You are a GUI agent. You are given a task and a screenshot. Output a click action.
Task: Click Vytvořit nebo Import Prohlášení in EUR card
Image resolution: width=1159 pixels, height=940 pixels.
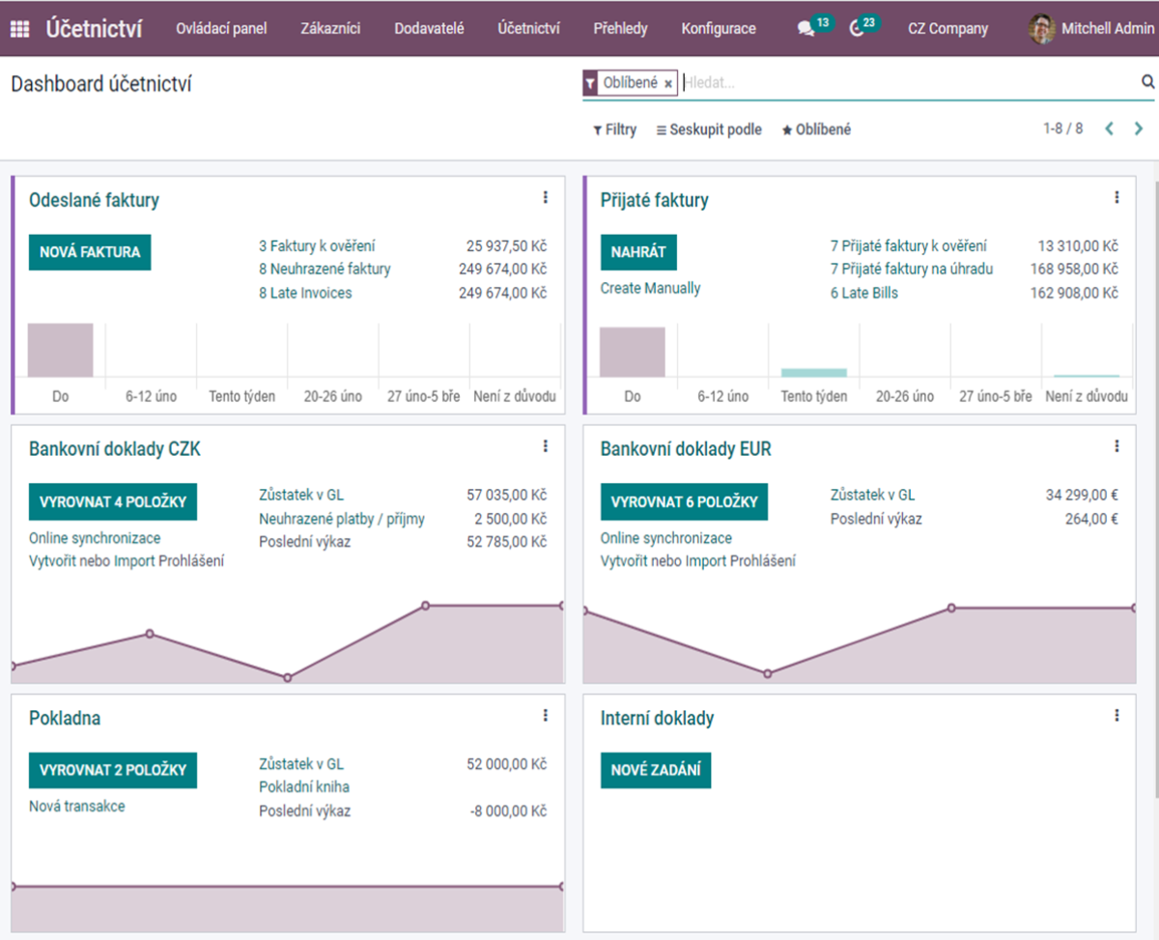698,561
